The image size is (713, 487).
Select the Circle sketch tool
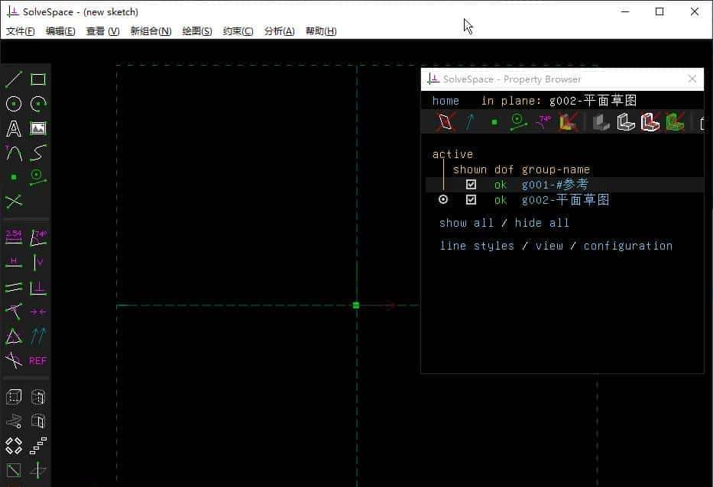tap(13, 103)
